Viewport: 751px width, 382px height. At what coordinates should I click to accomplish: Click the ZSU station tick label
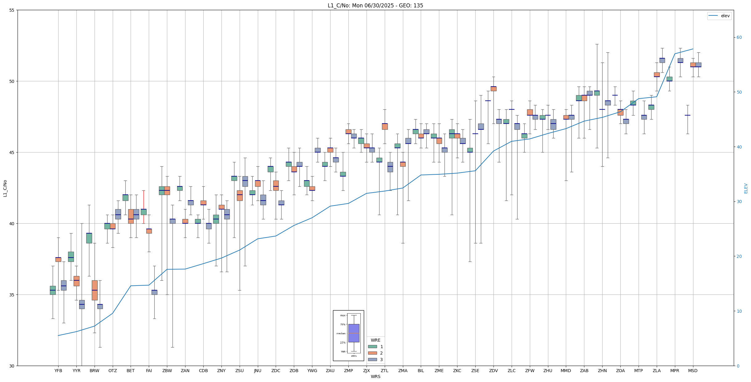(239, 371)
